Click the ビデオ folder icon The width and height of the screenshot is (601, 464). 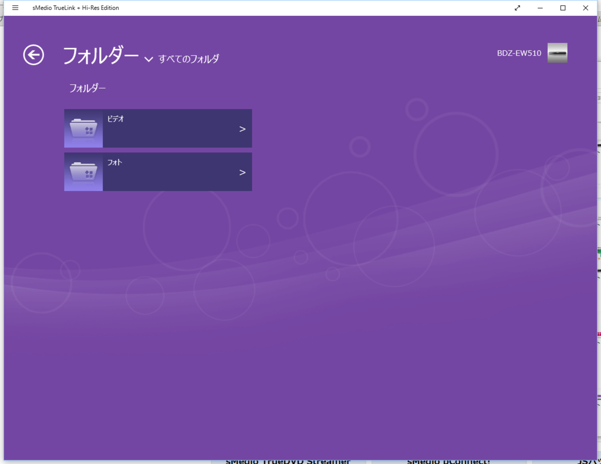point(83,128)
